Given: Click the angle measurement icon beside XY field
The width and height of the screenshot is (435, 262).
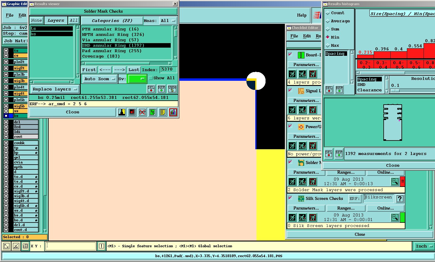Looking at the screenshot, I should coord(16,246).
